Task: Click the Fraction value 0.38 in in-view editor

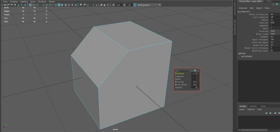Action: click(195, 73)
